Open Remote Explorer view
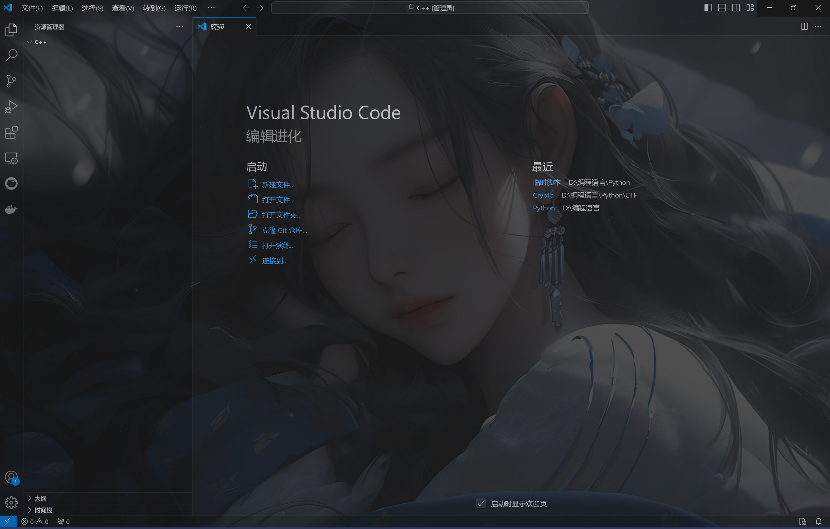 tap(11, 158)
